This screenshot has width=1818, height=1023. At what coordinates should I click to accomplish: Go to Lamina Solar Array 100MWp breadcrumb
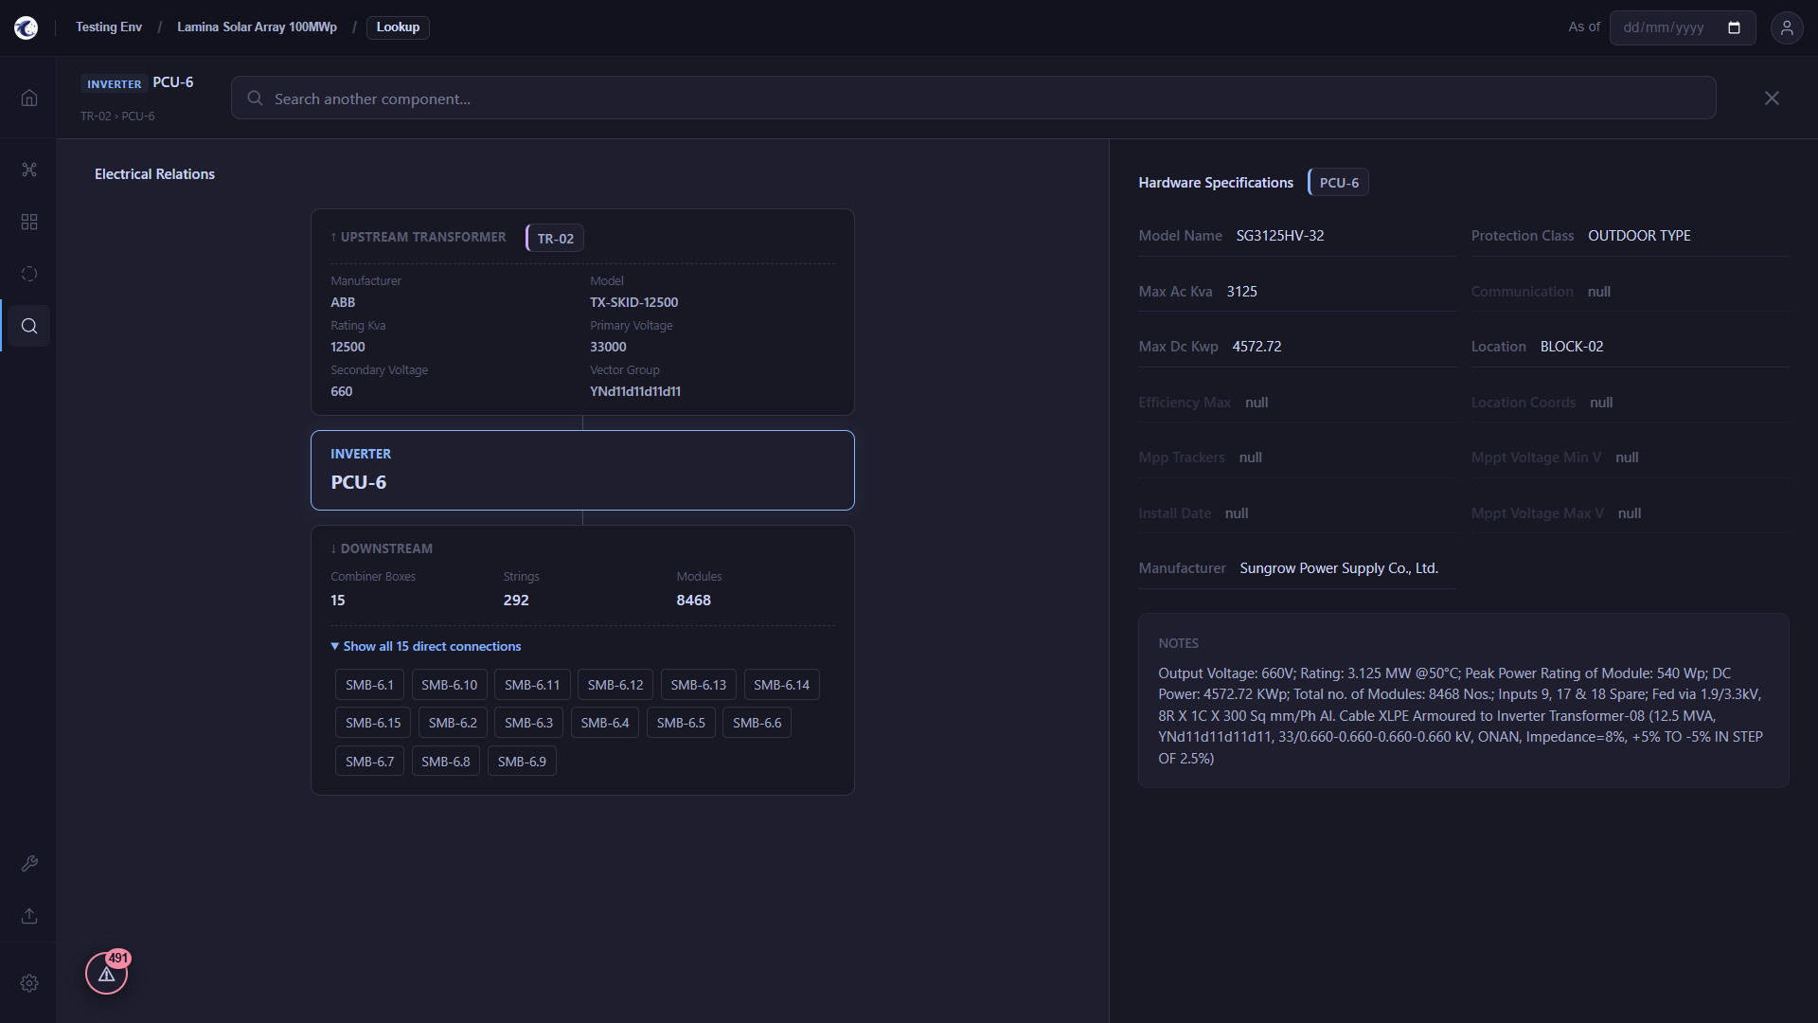pyautogui.click(x=257, y=27)
